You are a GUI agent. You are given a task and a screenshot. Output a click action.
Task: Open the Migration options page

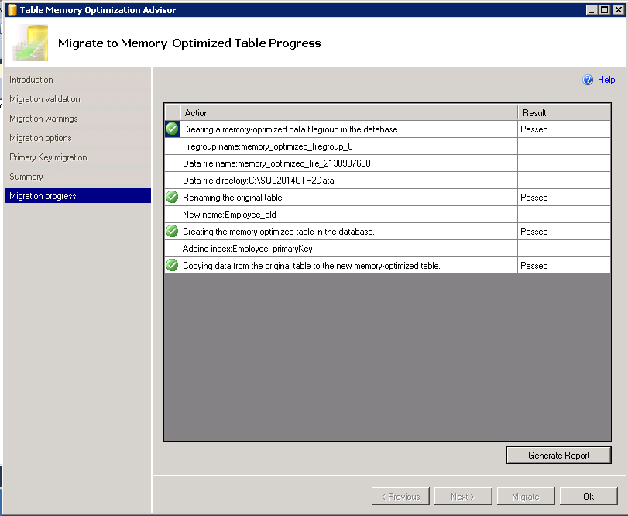(40, 138)
